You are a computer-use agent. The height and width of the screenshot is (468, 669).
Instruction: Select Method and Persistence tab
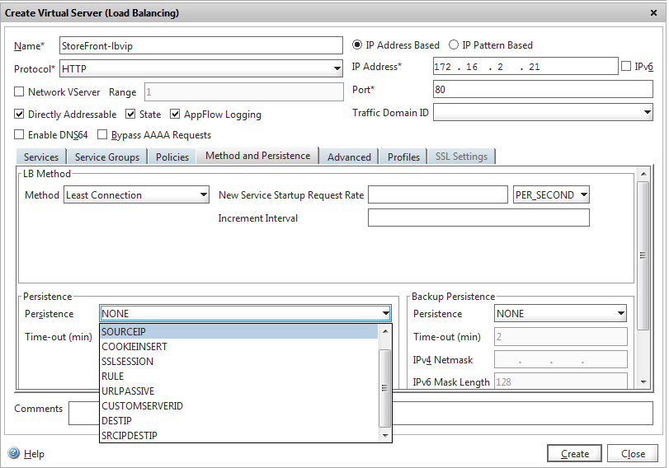(257, 156)
